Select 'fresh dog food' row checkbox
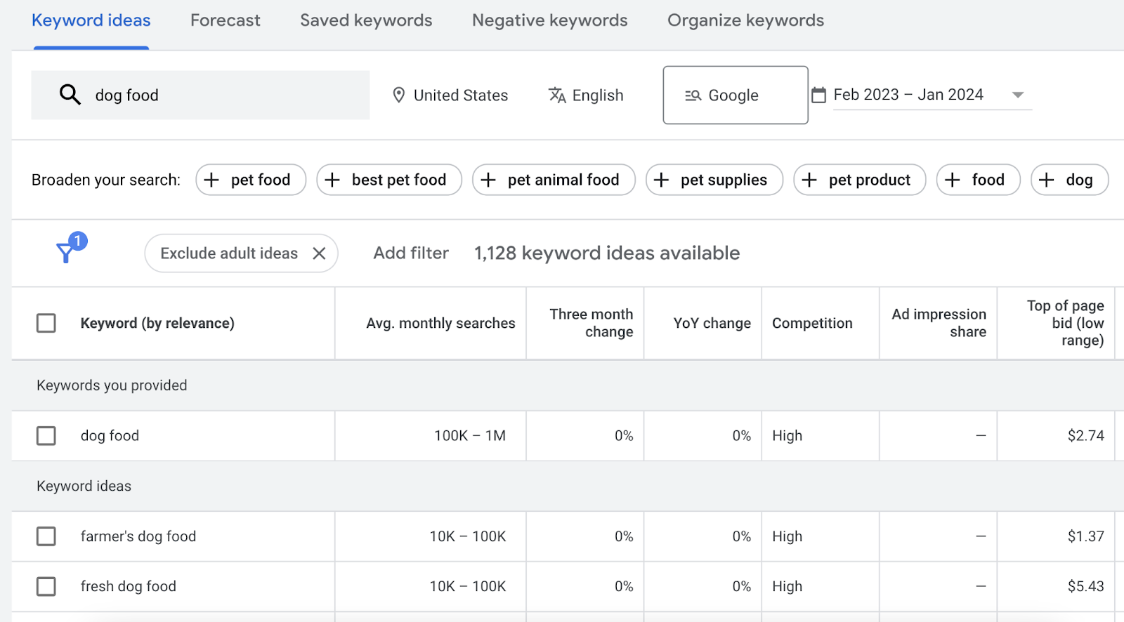The width and height of the screenshot is (1124, 622). coord(46,586)
